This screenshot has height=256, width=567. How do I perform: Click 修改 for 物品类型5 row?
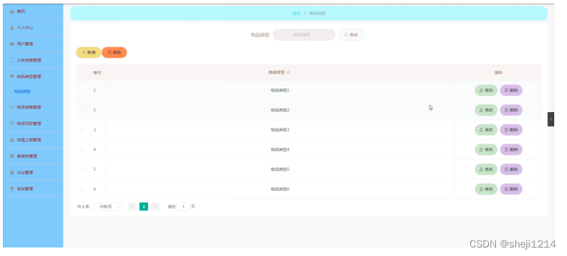(x=486, y=169)
